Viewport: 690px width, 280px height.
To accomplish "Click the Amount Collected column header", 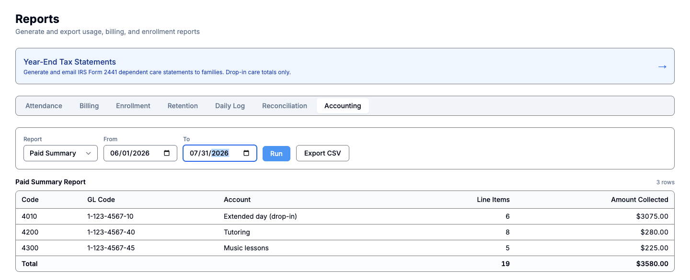I will coord(640,200).
